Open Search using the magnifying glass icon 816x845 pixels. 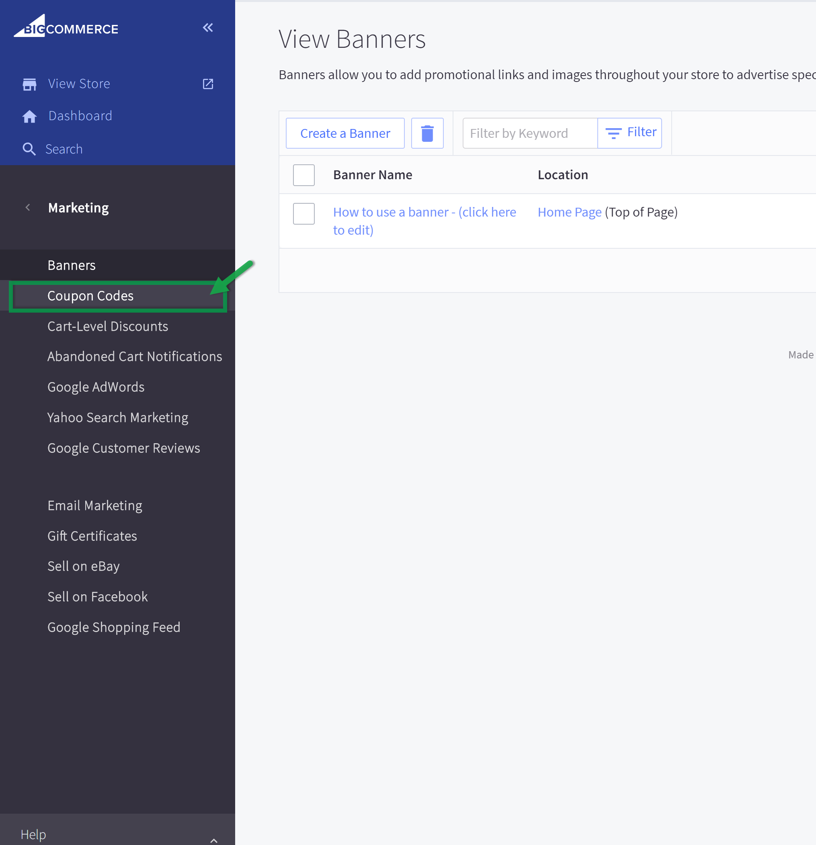click(29, 149)
